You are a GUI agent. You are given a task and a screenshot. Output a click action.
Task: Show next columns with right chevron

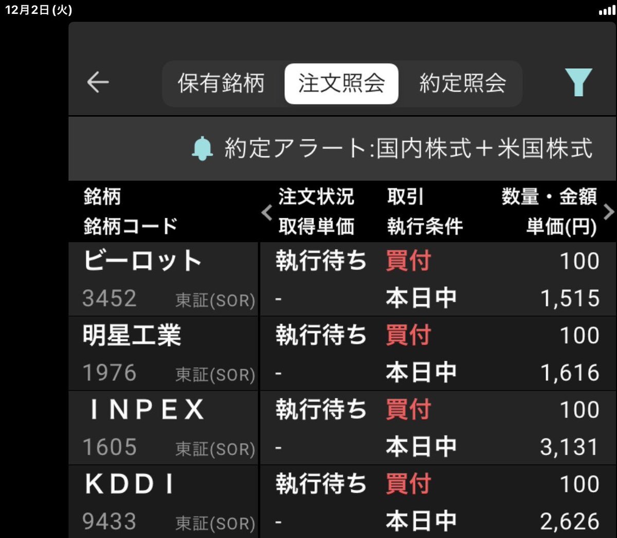pyautogui.click(x=609, y=212)
